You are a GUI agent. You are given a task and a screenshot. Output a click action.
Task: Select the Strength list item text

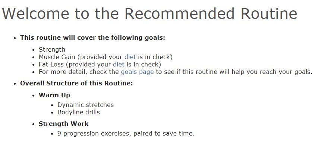pyautogui.click(x=52, y=50)
